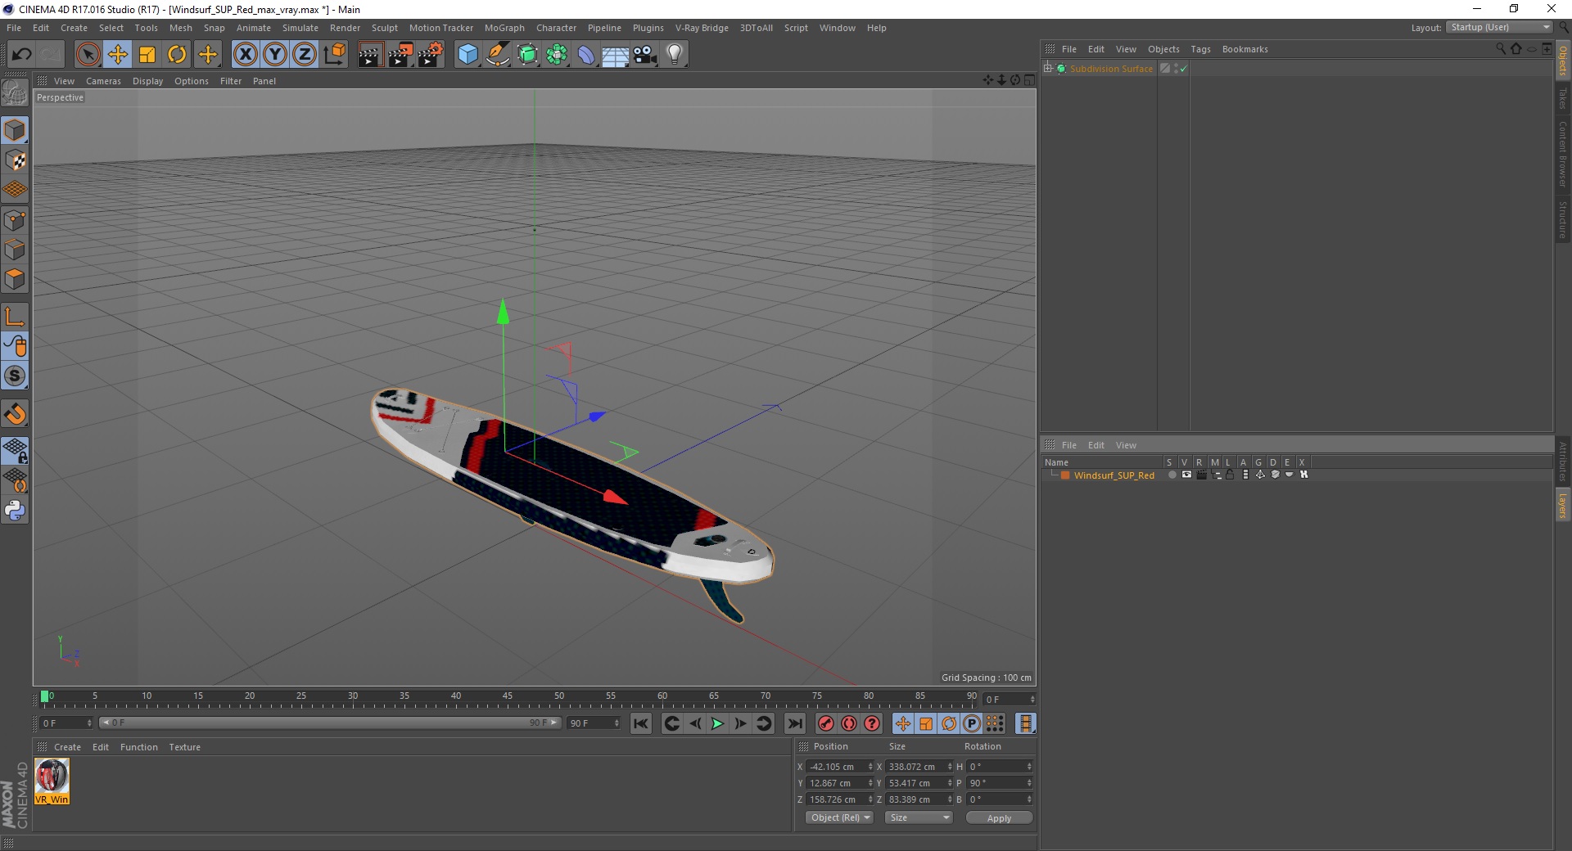Open the deformer objects icon
The width and height of the screenshot is (1572, 851).
pos(586,55)
